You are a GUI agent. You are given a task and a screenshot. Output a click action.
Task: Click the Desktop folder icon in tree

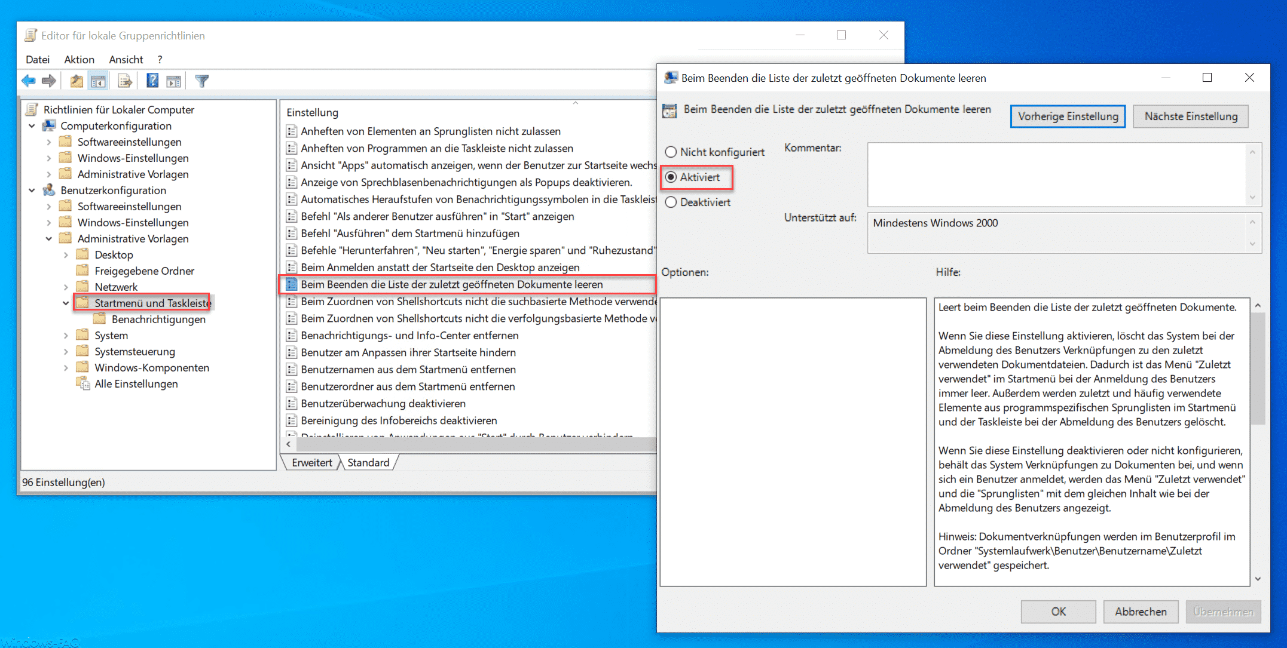(82, 254)
